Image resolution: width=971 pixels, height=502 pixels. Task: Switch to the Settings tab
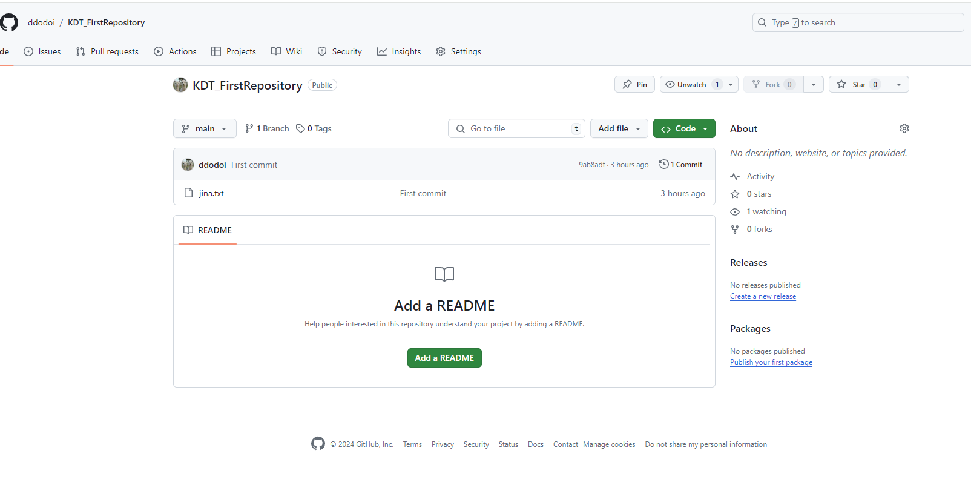(458, 51)
